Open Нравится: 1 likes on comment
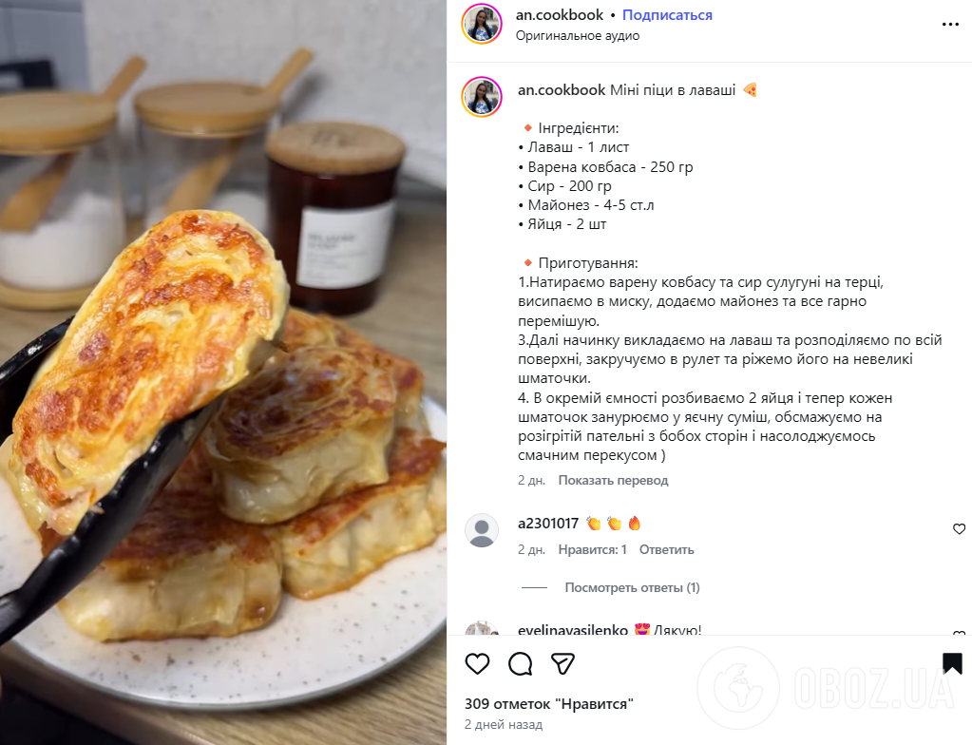Viewport: 972px width, 745px height. coord(592,550)
